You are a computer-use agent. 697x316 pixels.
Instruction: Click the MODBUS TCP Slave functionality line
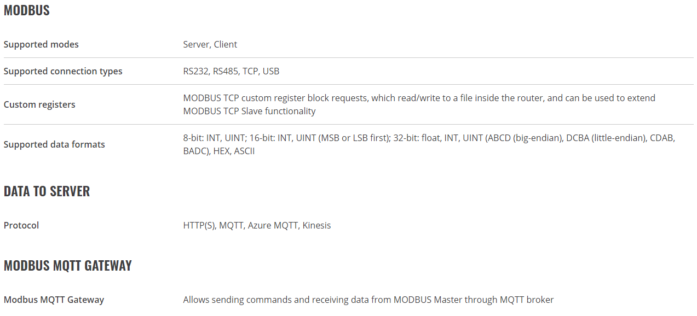250,111
